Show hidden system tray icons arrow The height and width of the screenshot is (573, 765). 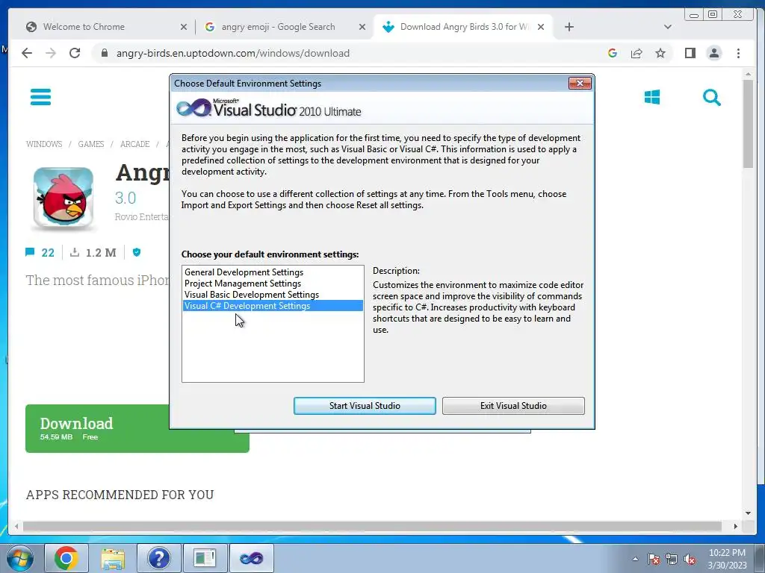point(635,559)
